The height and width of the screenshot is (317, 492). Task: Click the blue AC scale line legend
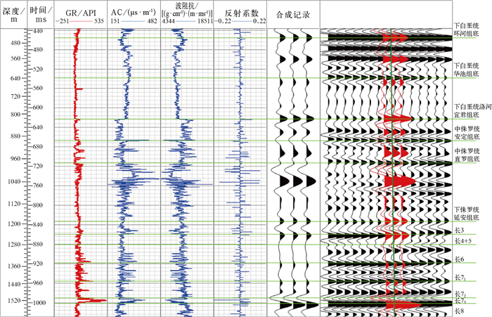133,22
